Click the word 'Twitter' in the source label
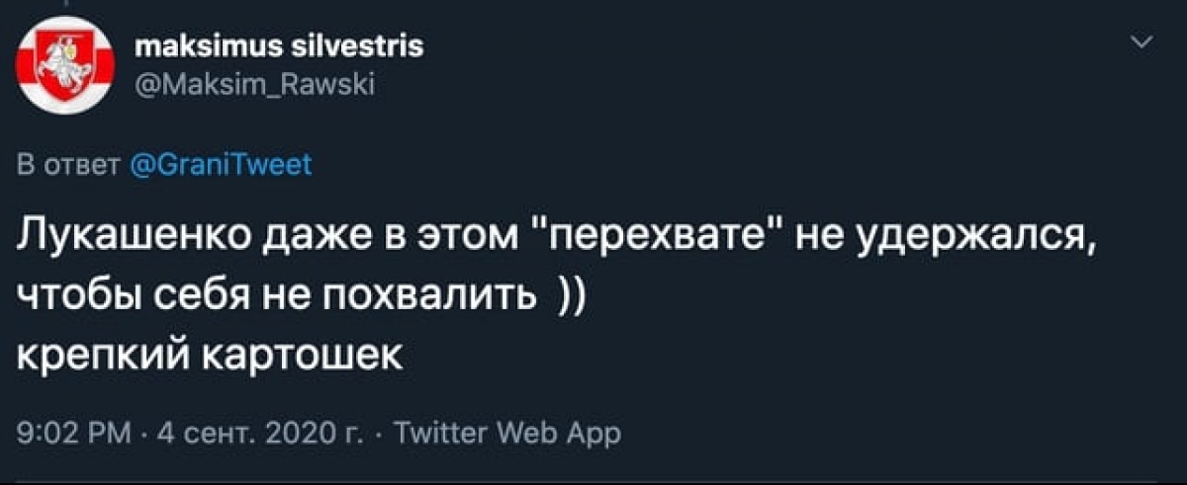This screenshot has width=1187, height=485. (x=441, y=432)
